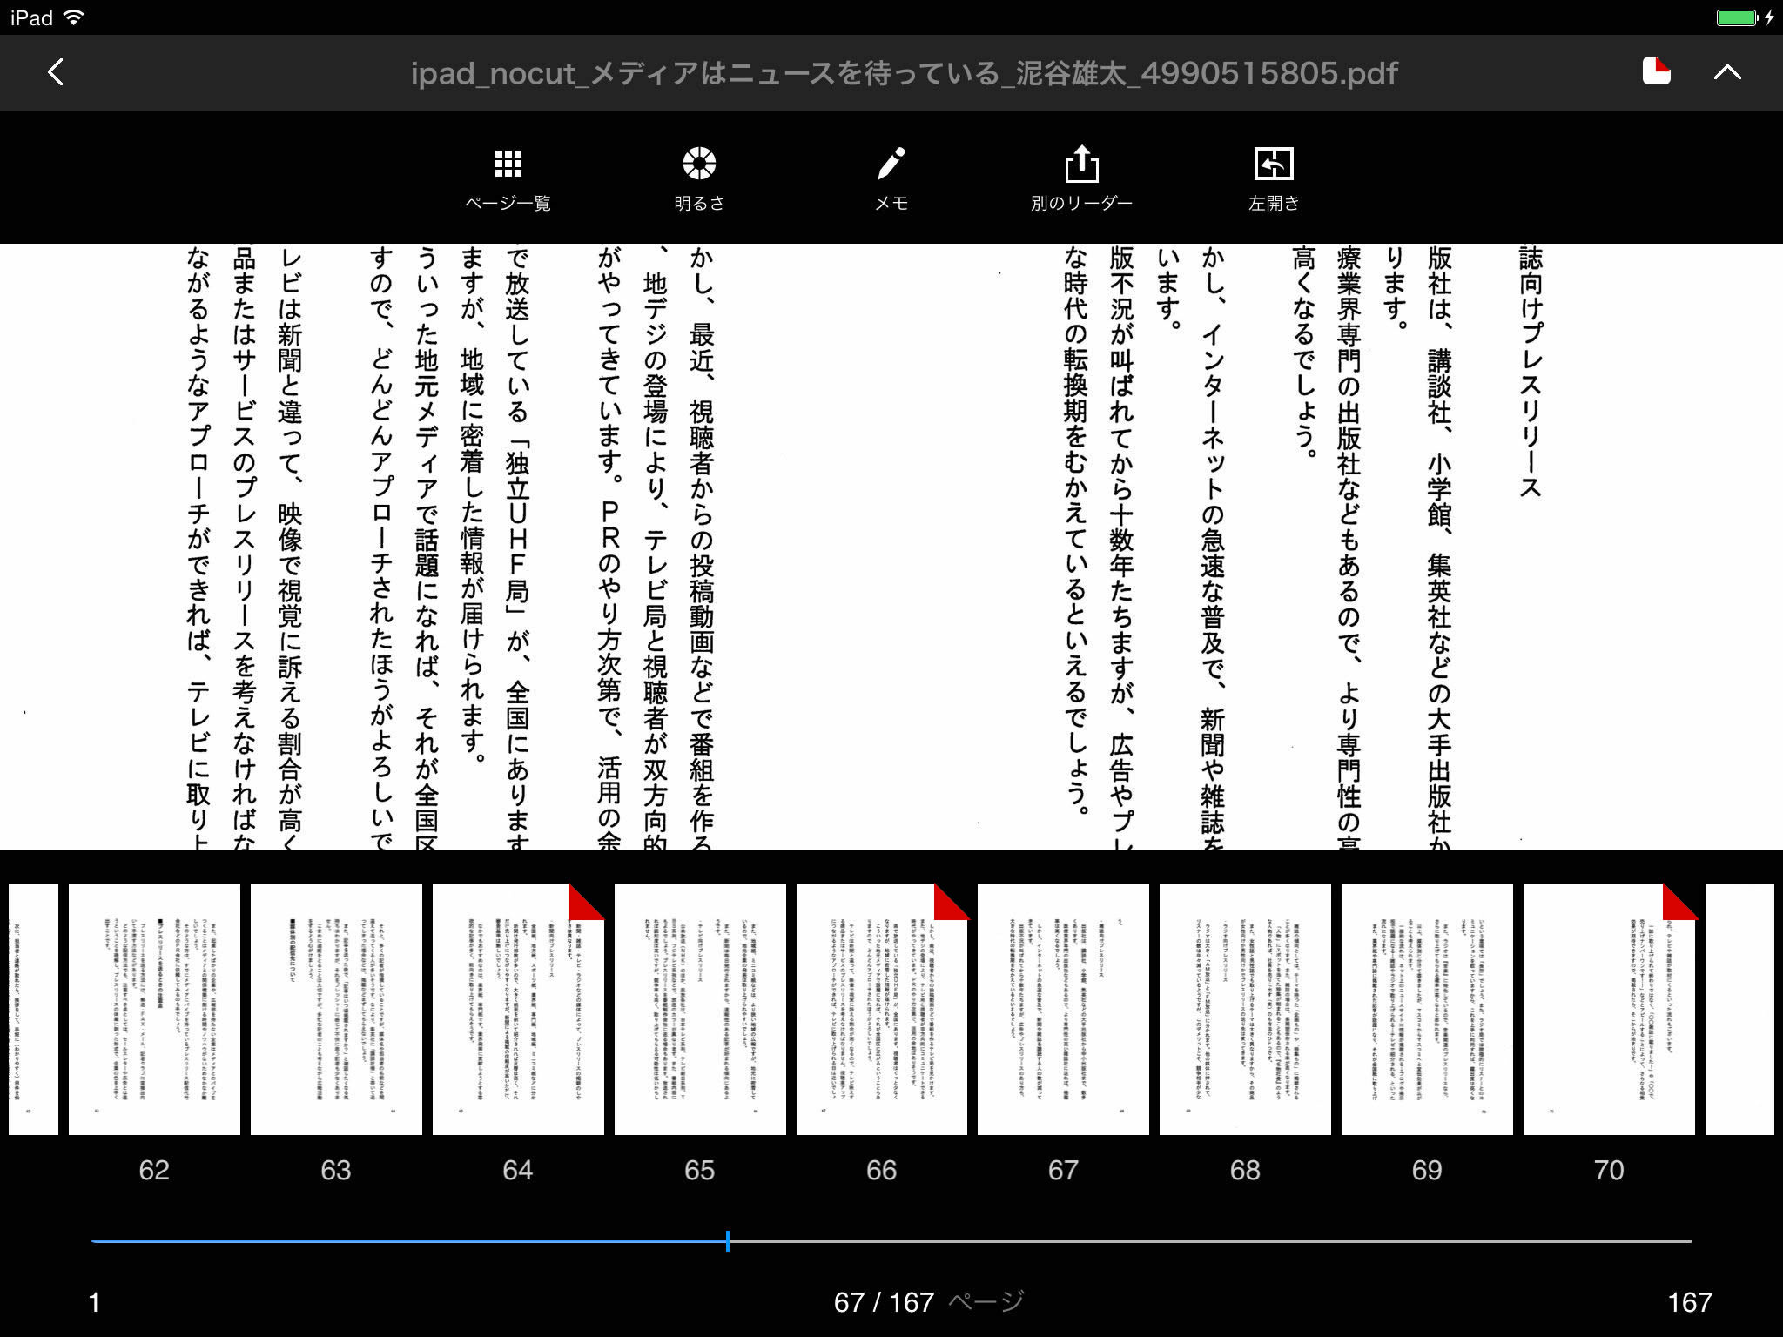Open the ページ一覧 page grid
1783x1337 pixels.
coord(508,180)
